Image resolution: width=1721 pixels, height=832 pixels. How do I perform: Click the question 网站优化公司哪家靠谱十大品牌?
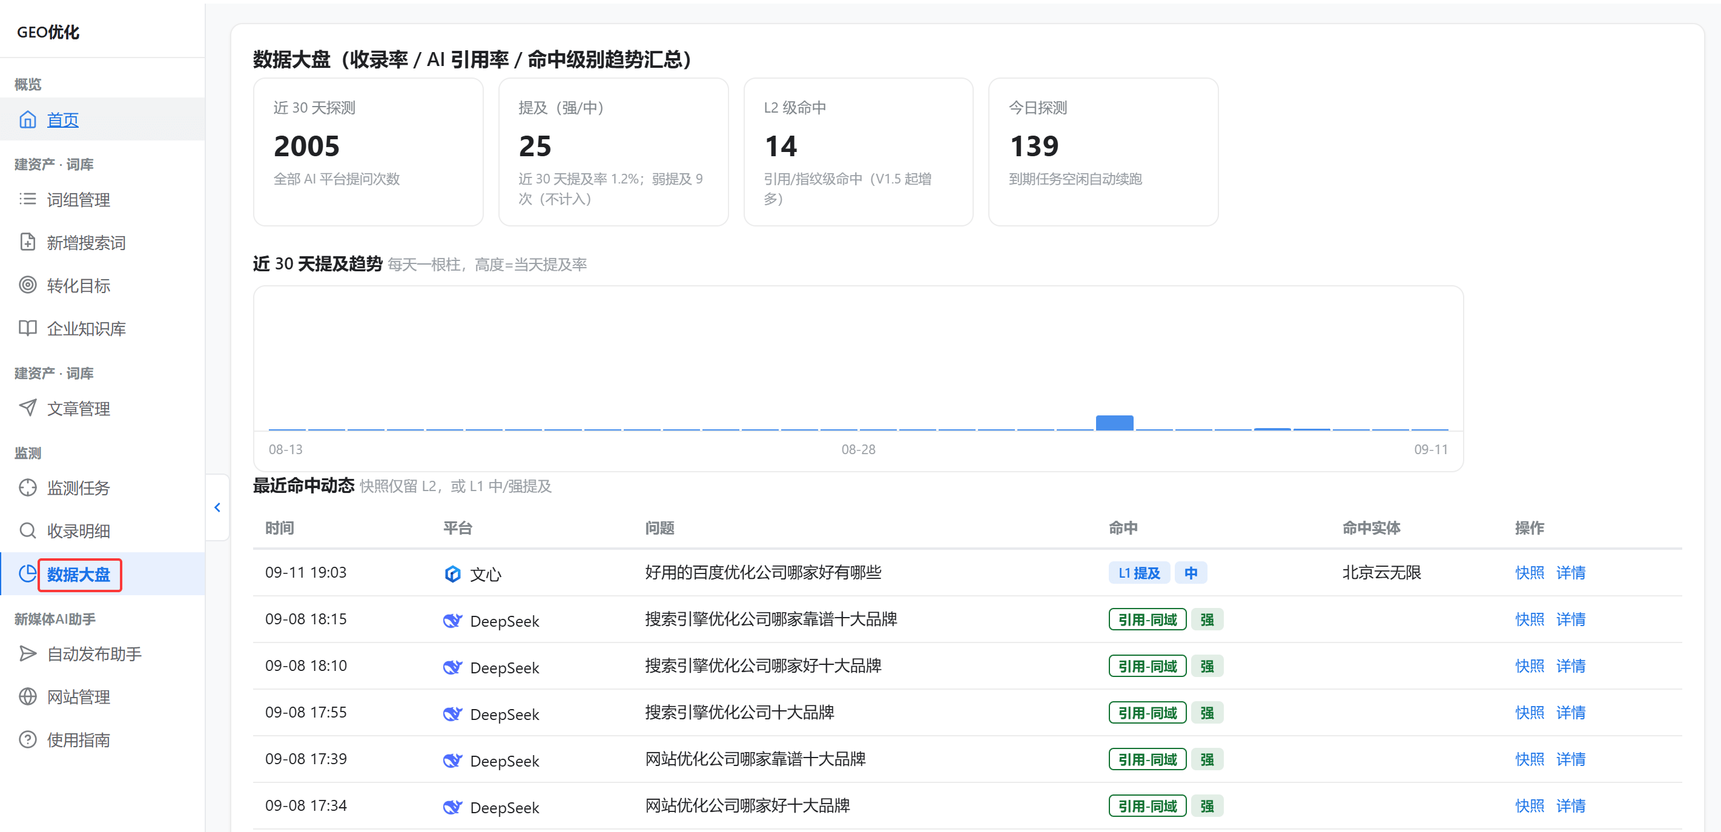click(x=755, y=760)
